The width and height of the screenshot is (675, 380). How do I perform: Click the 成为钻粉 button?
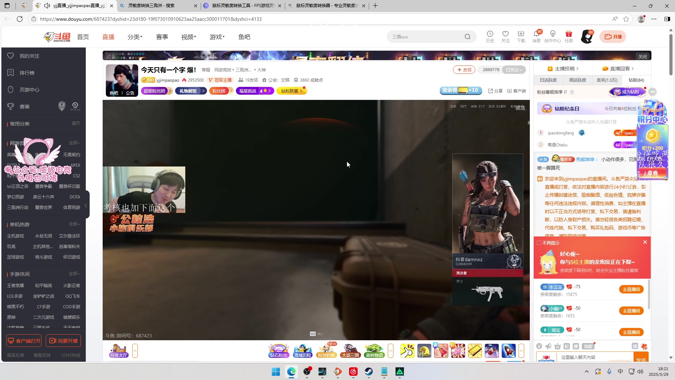click(628, 92)
